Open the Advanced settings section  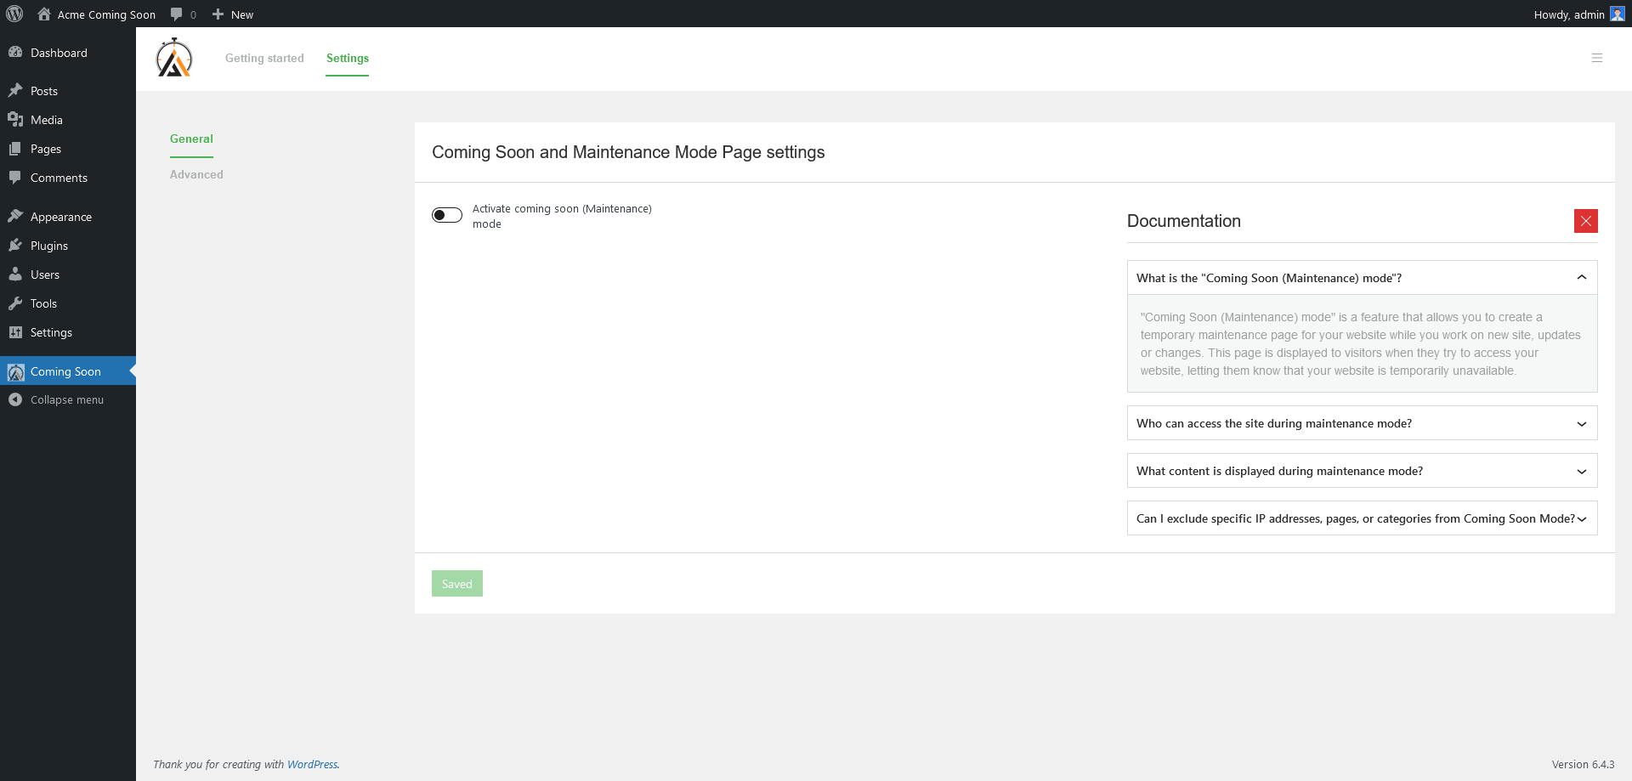pyautogui.click(x=196, y=174)
